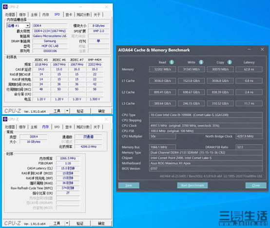
Task: Click CPU Type field 10-Core Intel Core i9-10900K
Action: tap(206, 115)
